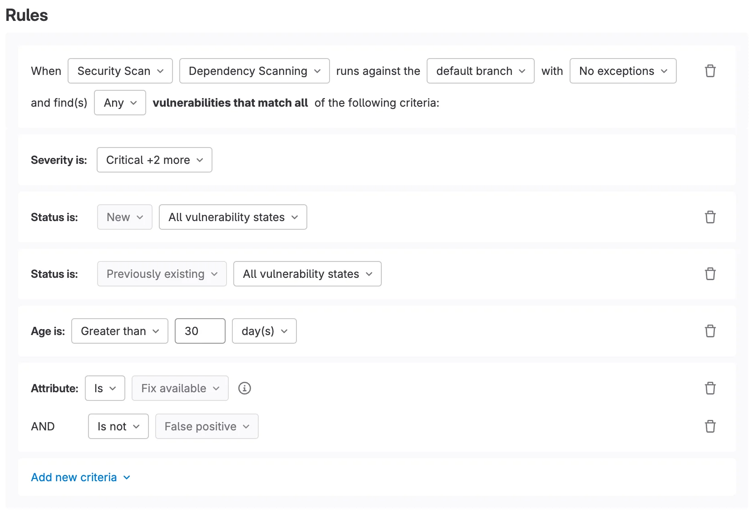Delete the "False positive" attribute row
This screenshot has width=753, height=513.
coord(710,426)
